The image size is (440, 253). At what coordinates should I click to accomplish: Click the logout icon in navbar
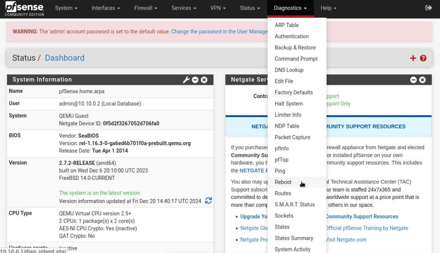point(428,8)
